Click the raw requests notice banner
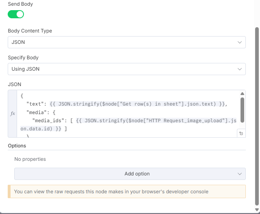The image size is (260, 214). pyautogui.click(x=127, y=192)
